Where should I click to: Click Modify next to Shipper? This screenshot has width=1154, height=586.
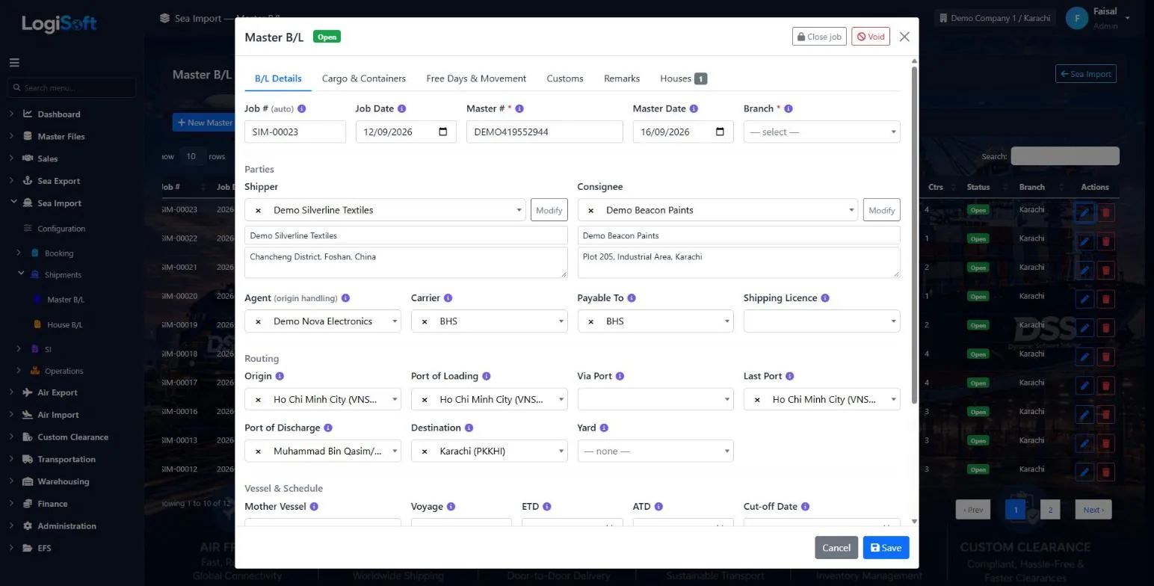click(x=549, y=210)
